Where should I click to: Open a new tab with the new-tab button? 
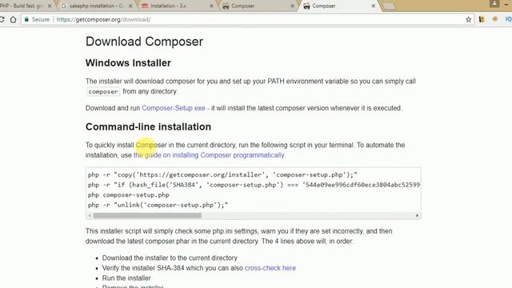(389, 6)
